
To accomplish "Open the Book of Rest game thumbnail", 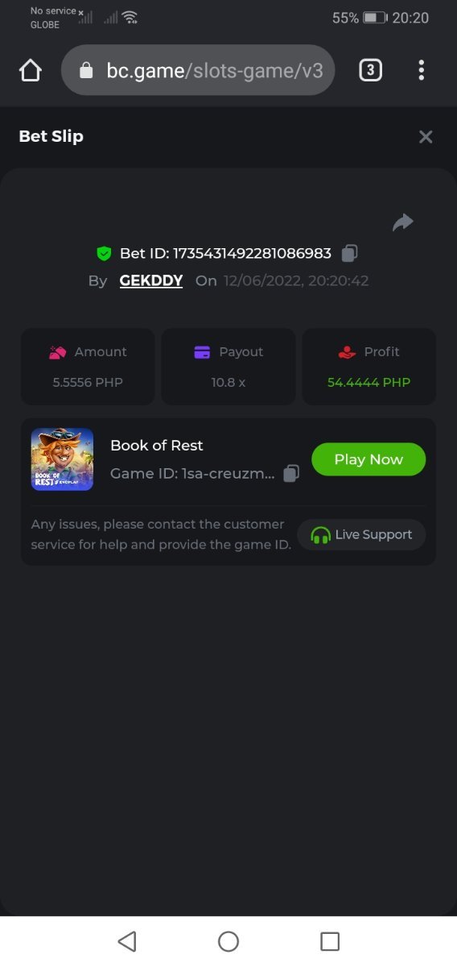I will pos(62,459).
